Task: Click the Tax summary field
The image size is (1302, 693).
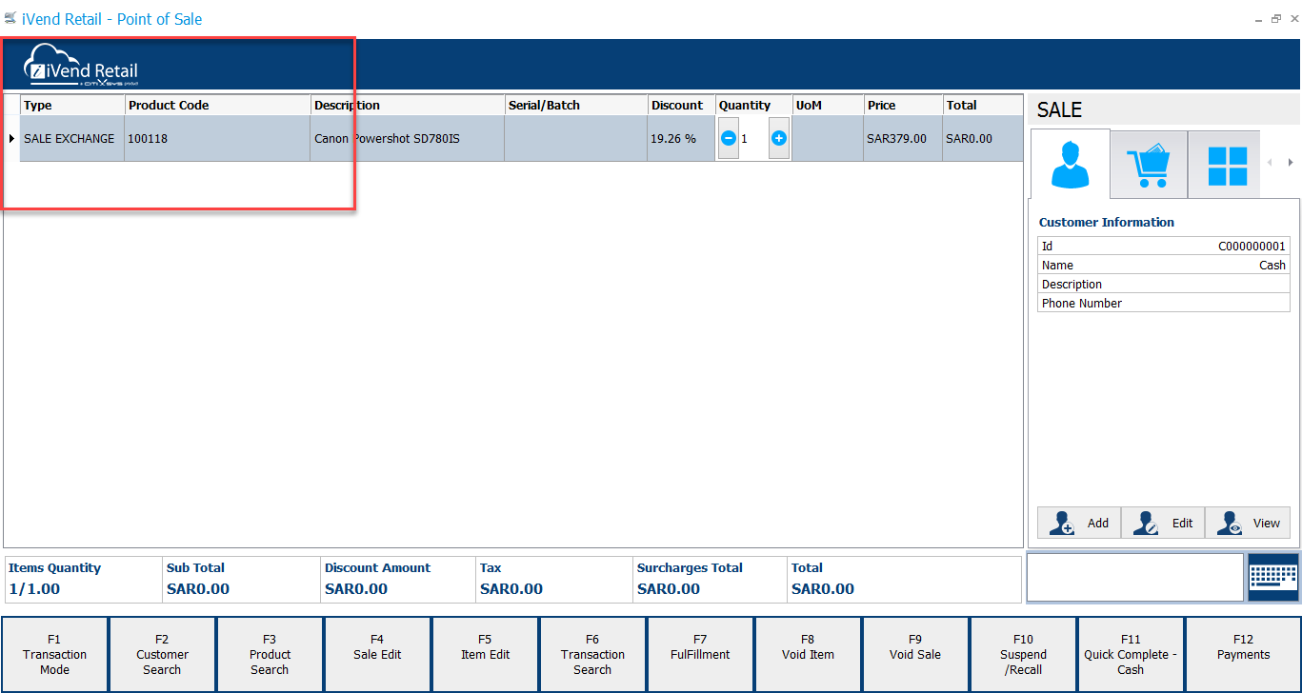Action: pyautogui.click(x=553, y=579)
